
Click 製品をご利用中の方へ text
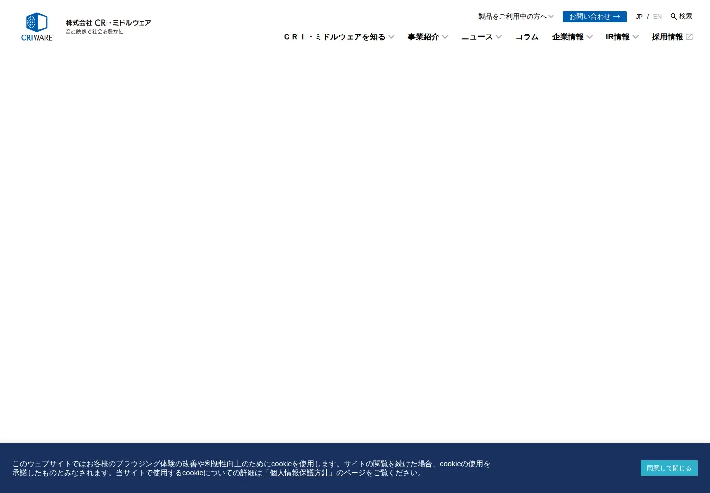pos(513,17)
